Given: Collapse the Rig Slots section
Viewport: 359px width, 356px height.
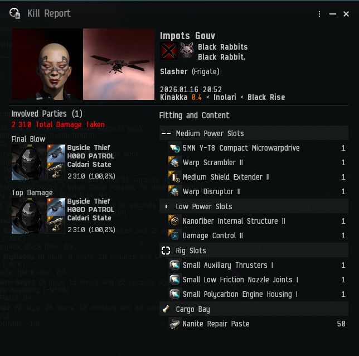Looking at the screenshot, I should (254, 251).
